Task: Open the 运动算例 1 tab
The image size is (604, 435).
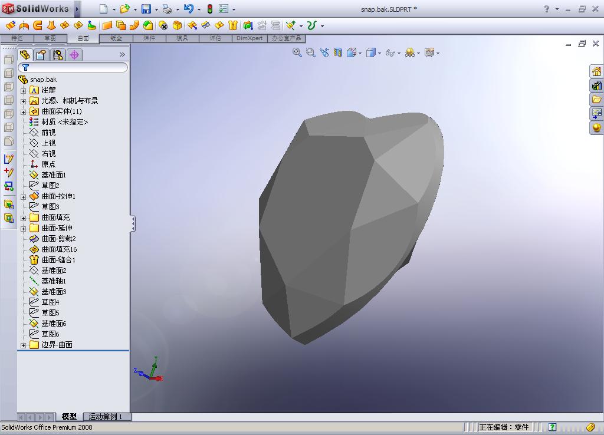Action: [105, 417]
